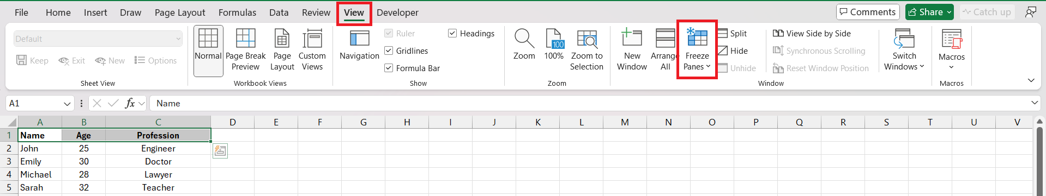Open the File tab
The width and height of the screenshot is (1046, 196).
(21, 12)
